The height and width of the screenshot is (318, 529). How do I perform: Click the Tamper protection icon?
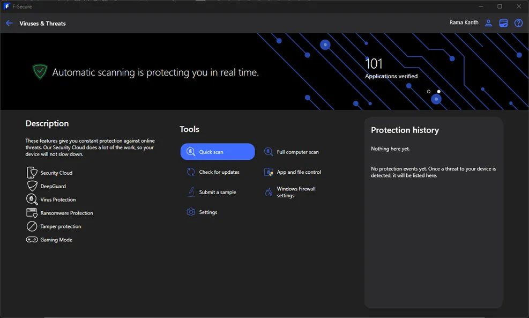pos(32,226)
